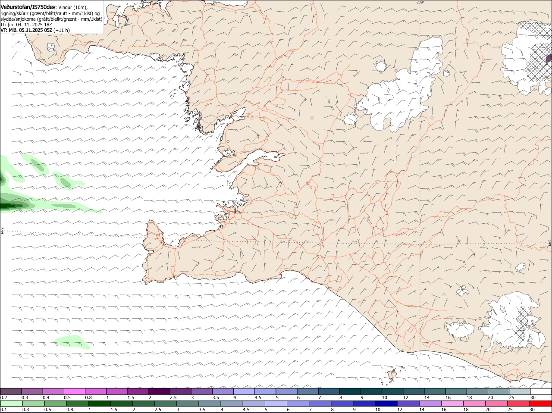552x413 pixels.
Task: Choose the upper legend swatch starting at 1.5
Action: pyautogui.click(x=138, y=391)
